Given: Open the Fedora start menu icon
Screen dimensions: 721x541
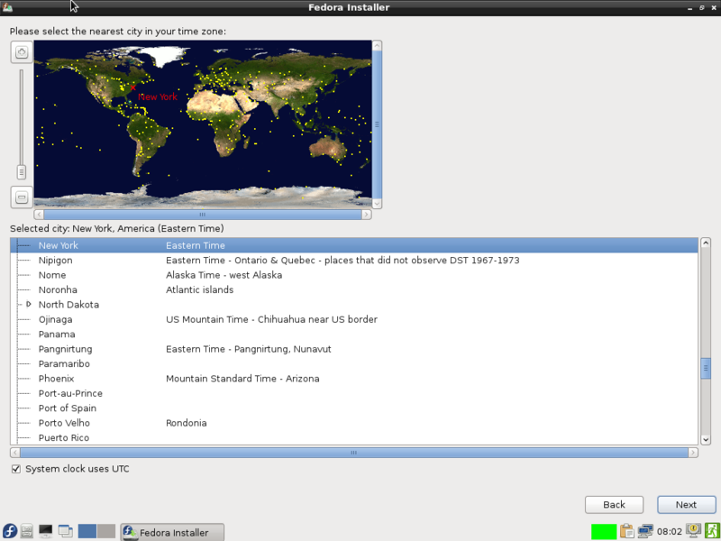Looking at the screenshot, I should pyautogui.click(x=10, y=531).
